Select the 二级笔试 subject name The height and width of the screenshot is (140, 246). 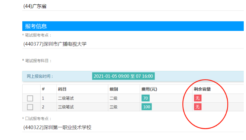point(66,98)
